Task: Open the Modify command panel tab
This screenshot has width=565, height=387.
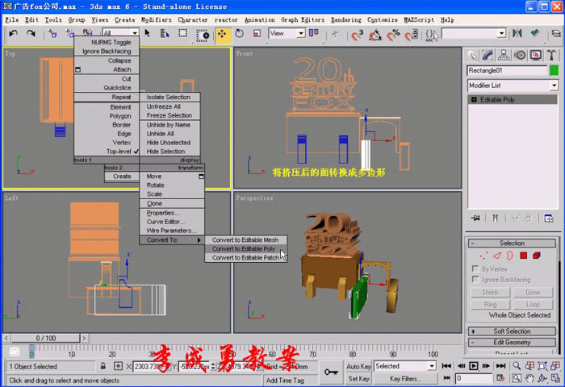Action: coord(488,55)
